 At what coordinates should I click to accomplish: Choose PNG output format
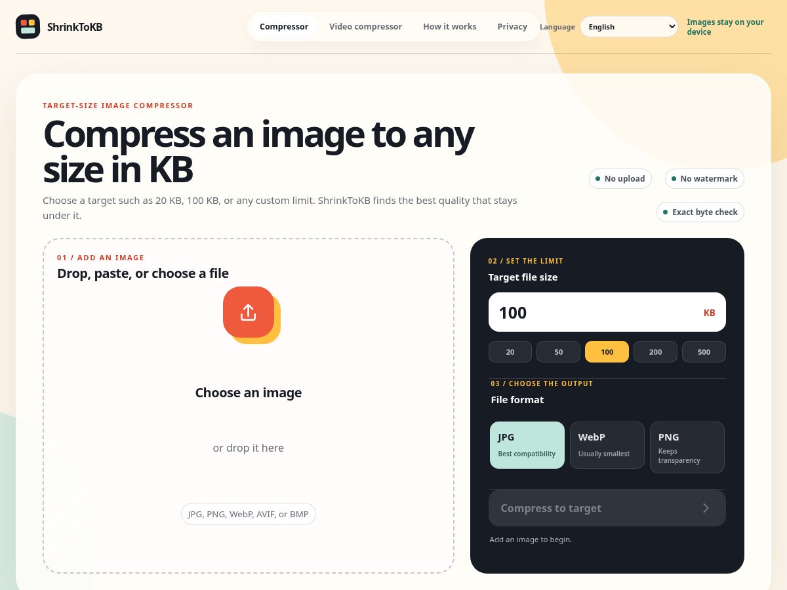click(x=687, y=447)
